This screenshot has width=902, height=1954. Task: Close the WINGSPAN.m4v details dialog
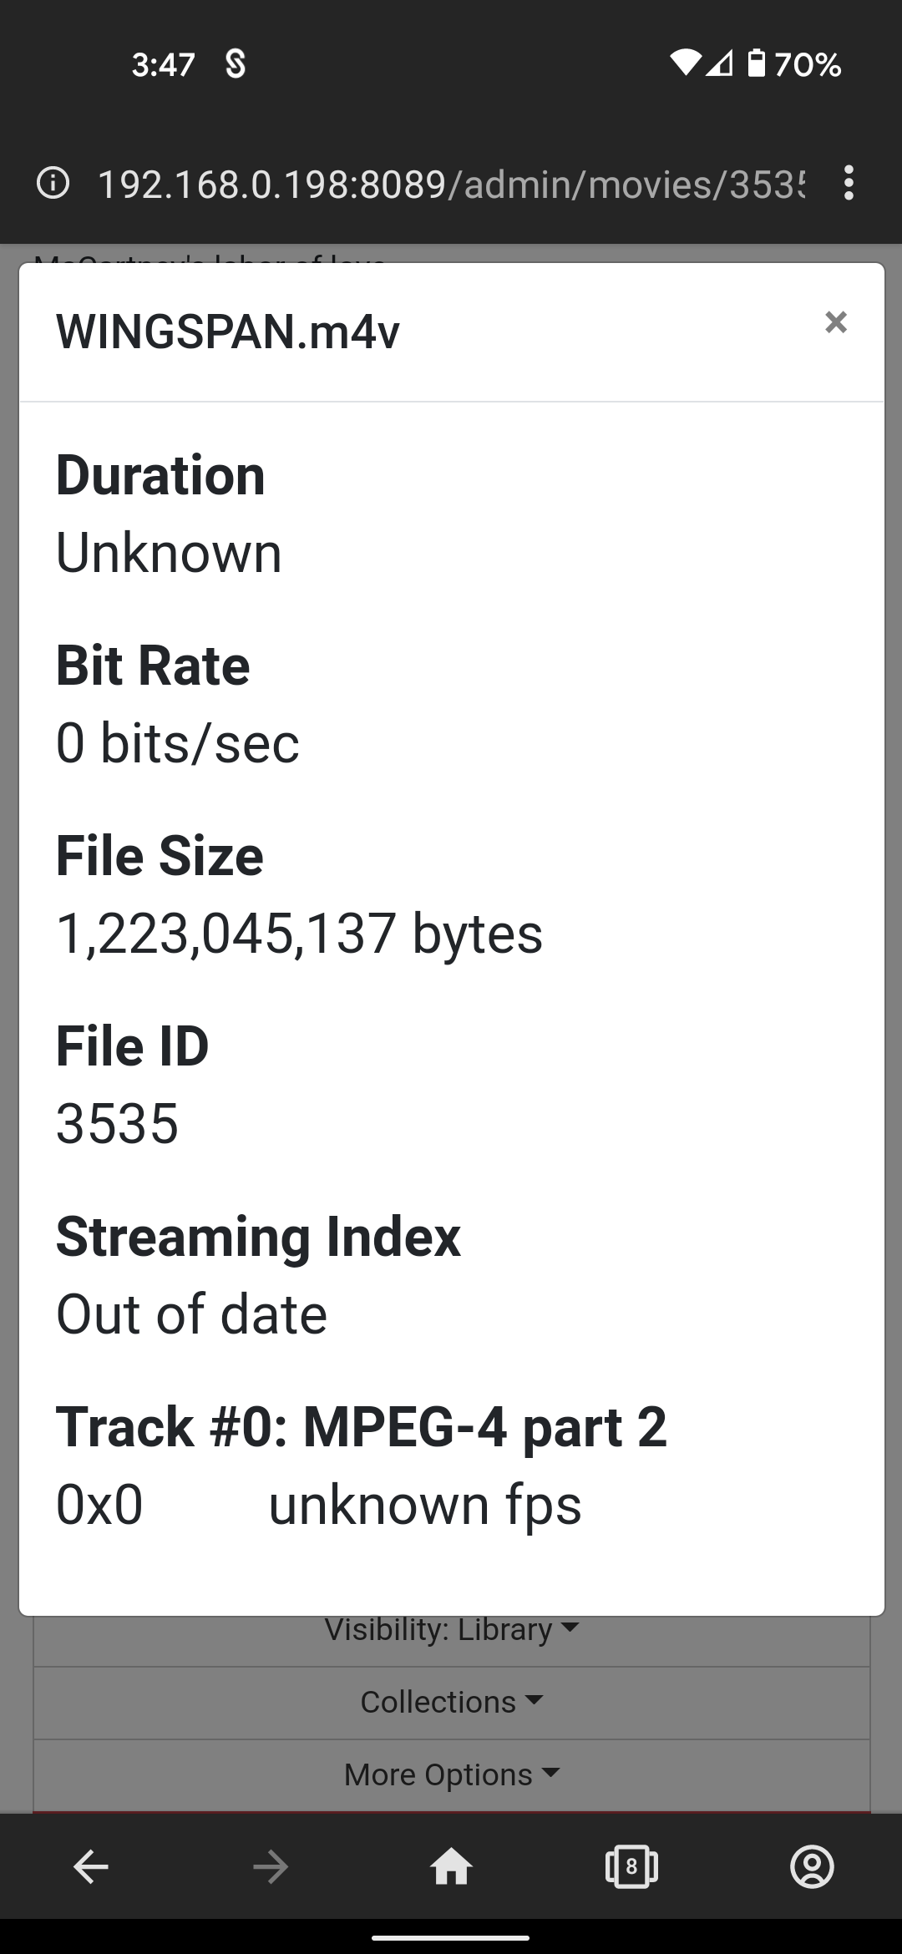click(835, 322)
